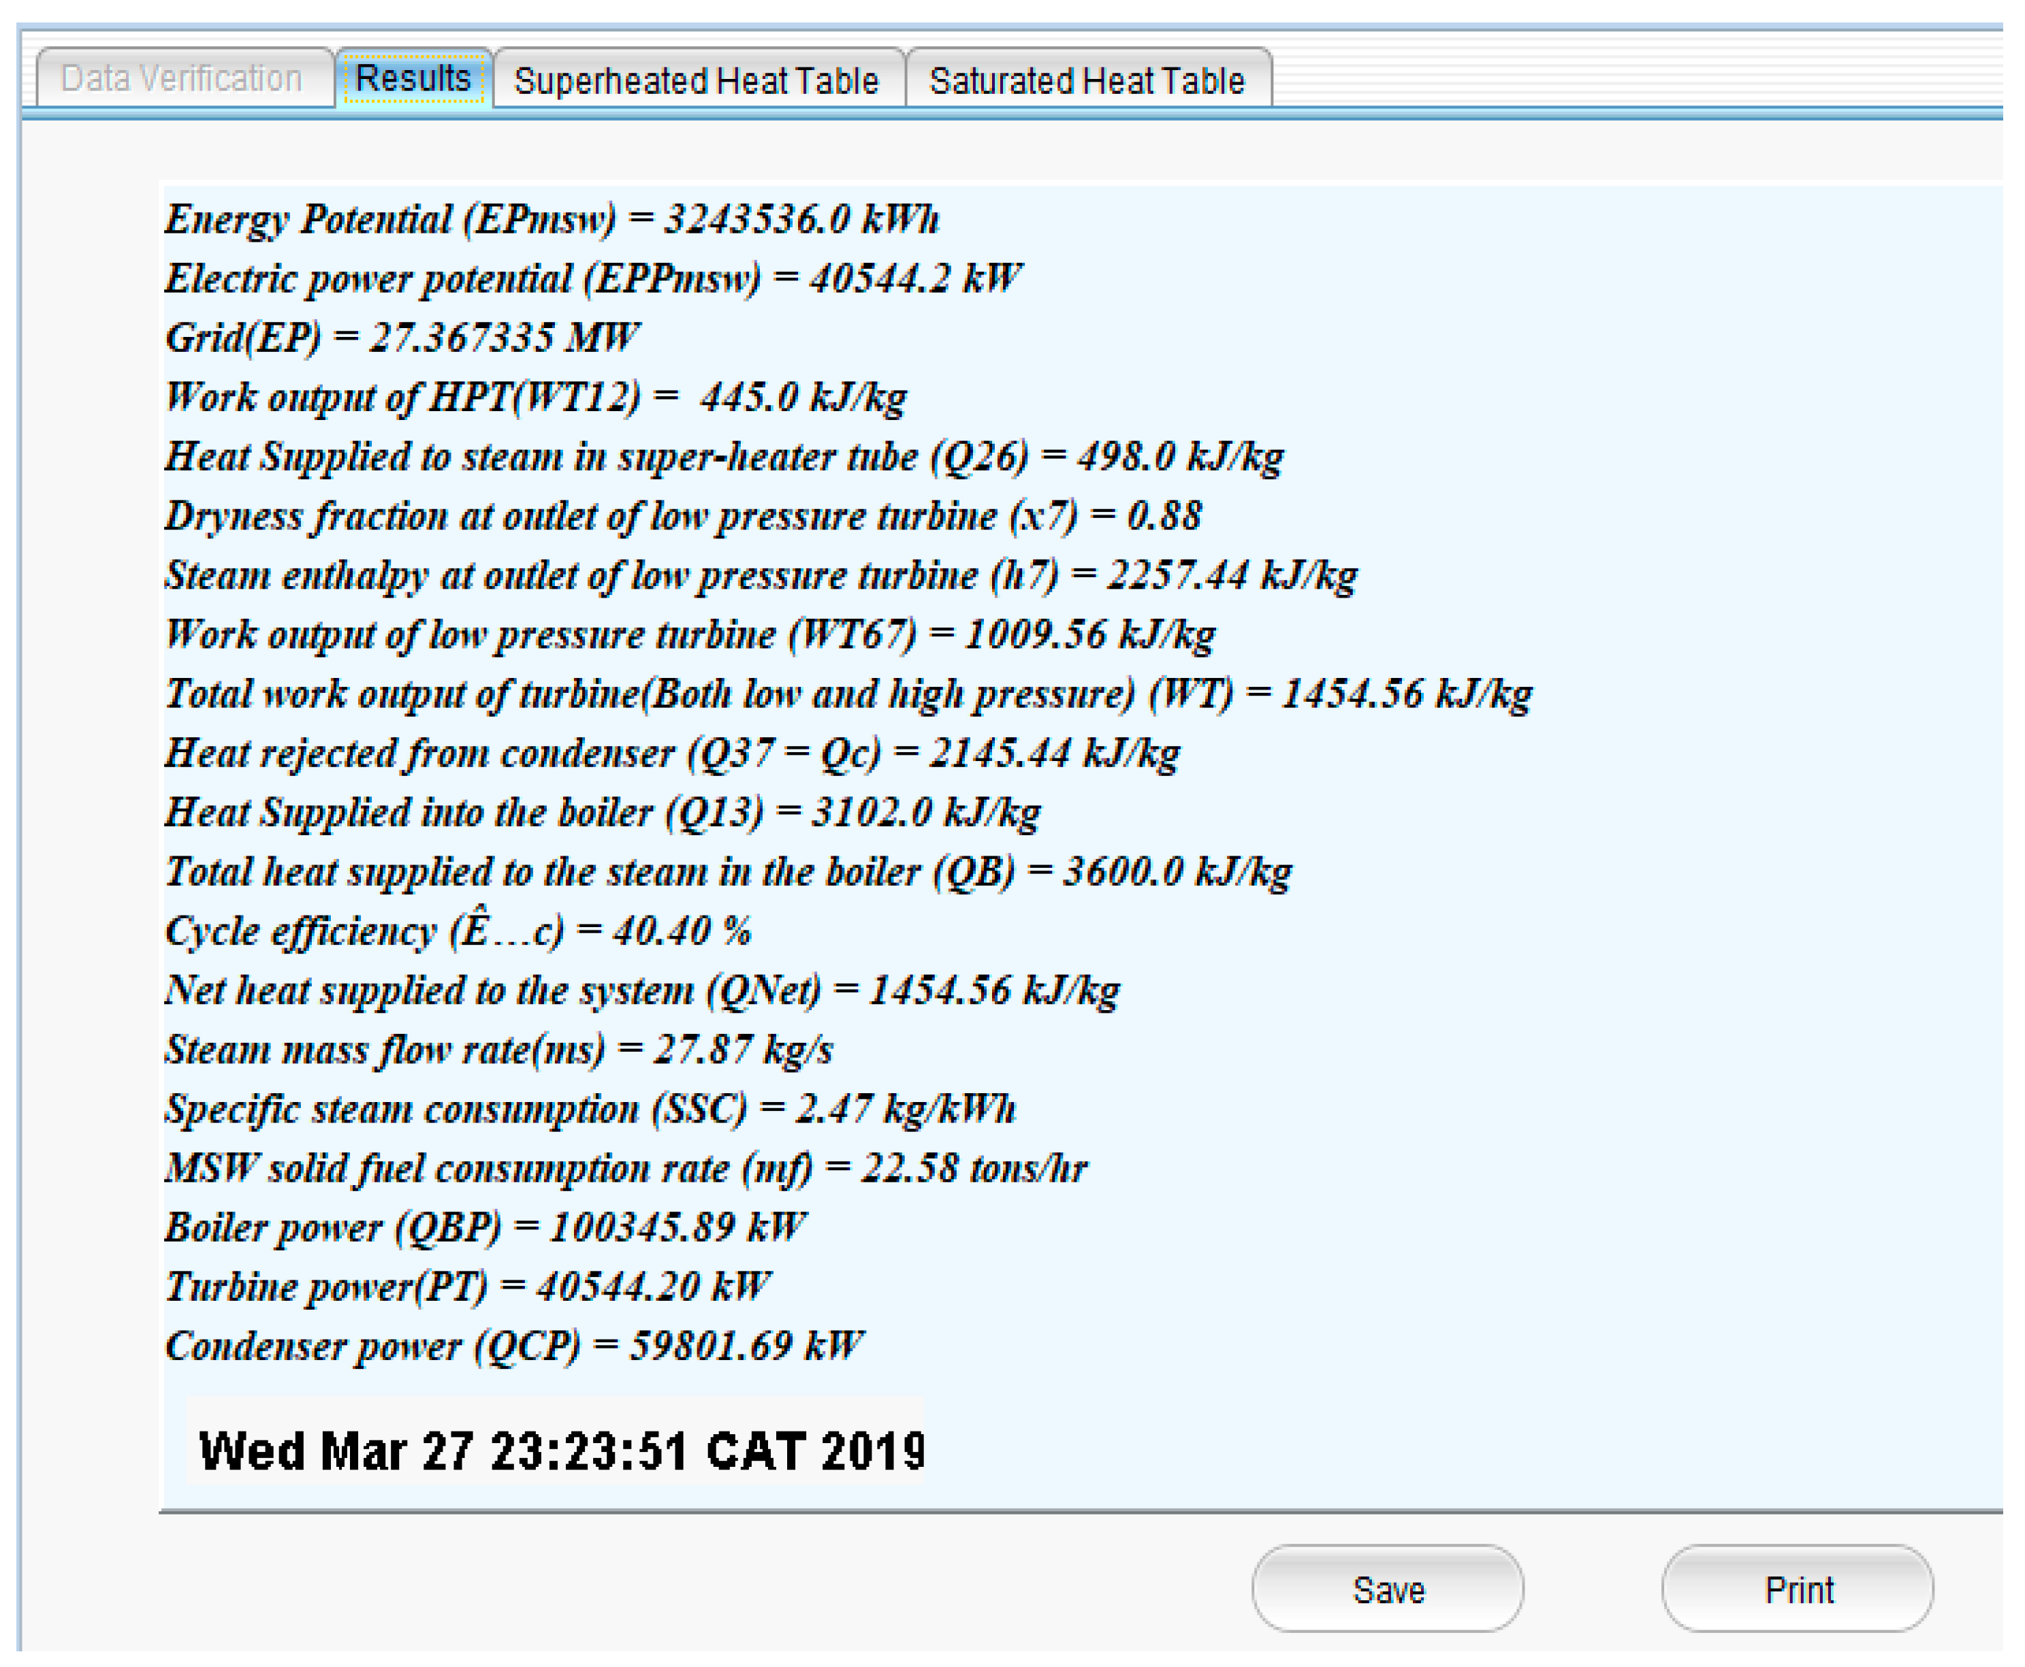Image resolution: width=2025 pixels, height=1667 pixels.
Task: Select the Results tab
Action: point(413,78)
